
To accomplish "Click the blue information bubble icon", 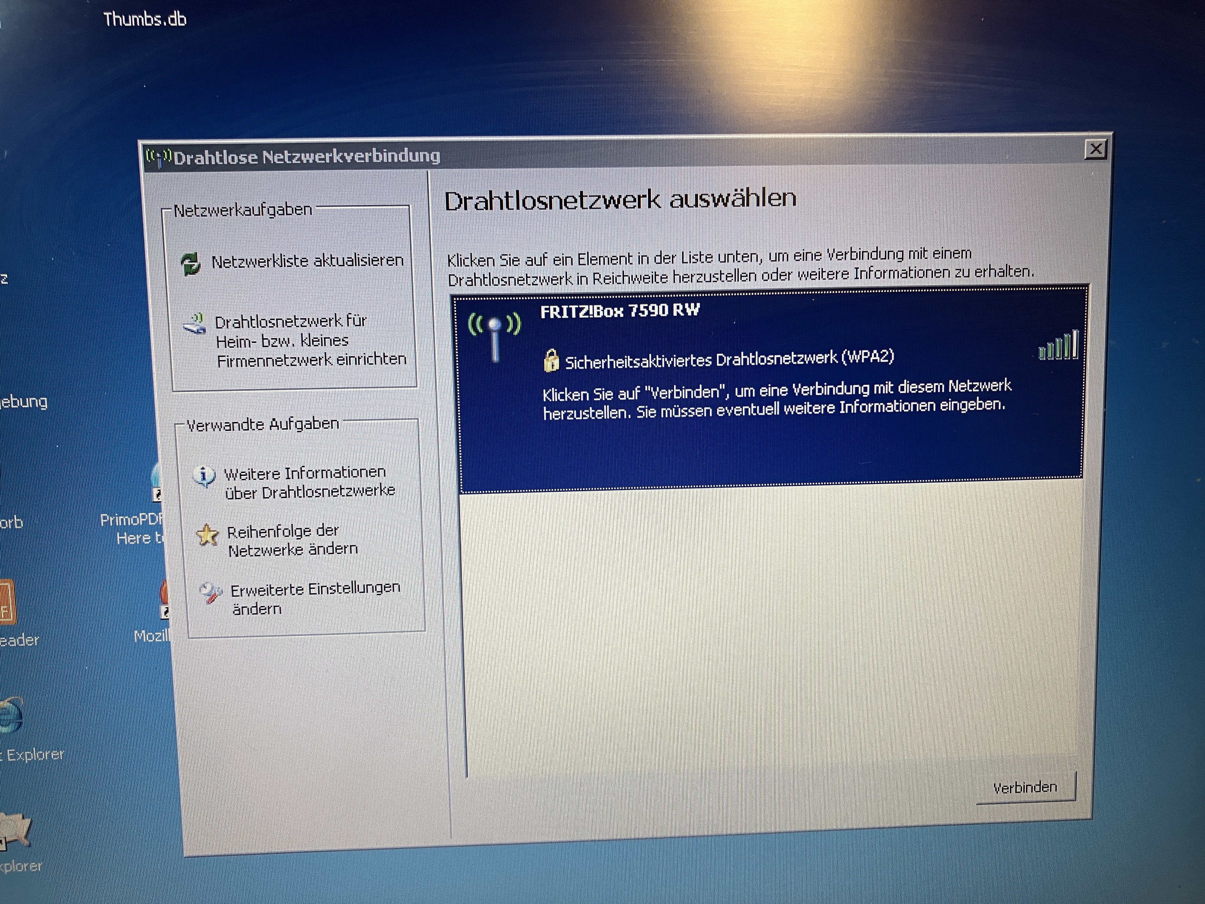I will pyautogui.click(x=204, y=476).
